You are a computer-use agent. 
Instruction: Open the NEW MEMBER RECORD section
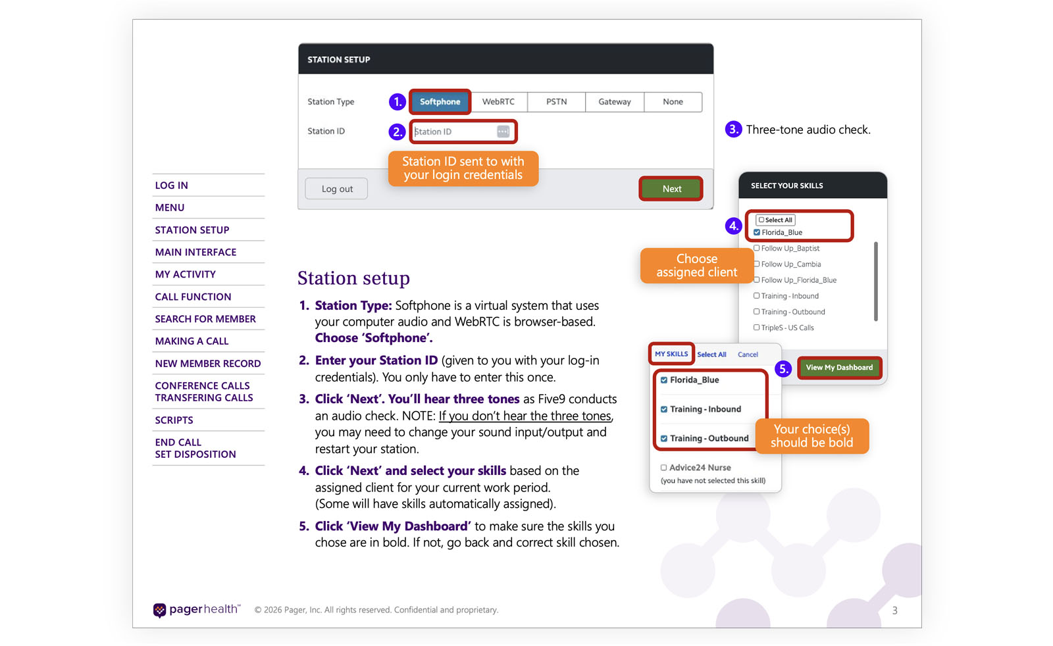(x=208, y=364)
